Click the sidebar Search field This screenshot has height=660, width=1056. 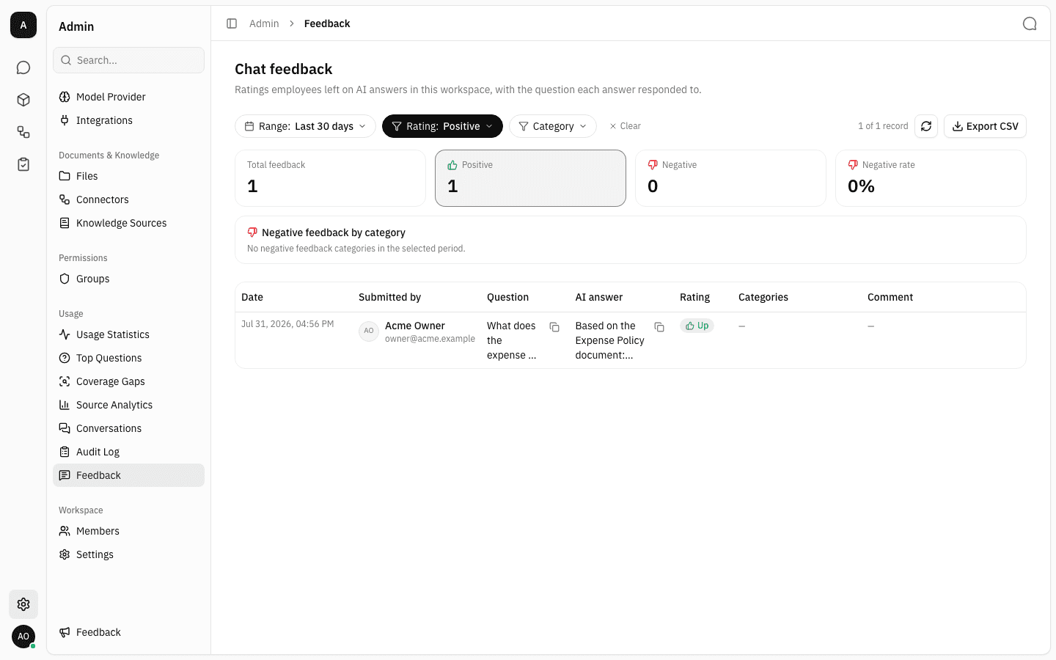128,60
